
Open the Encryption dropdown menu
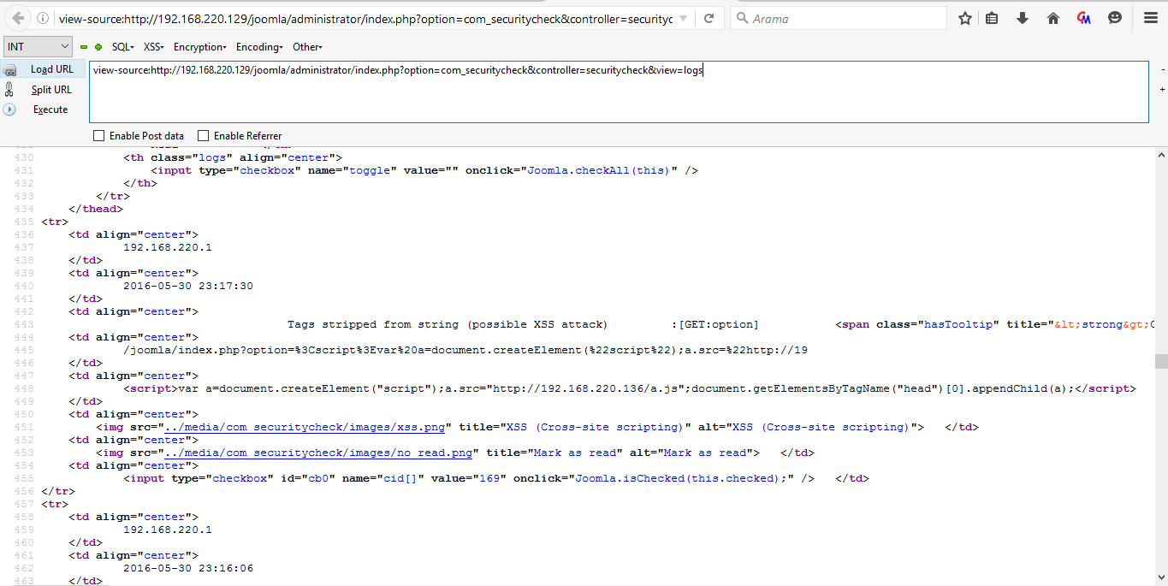tap(199, 47)
